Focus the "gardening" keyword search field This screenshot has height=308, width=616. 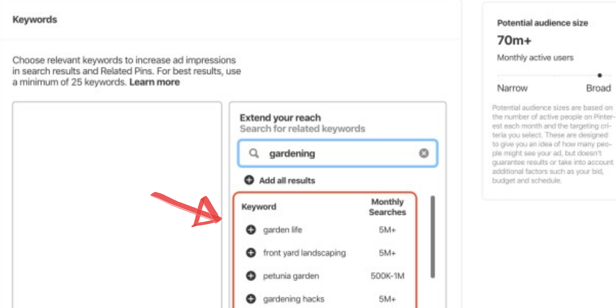point(339,153)
